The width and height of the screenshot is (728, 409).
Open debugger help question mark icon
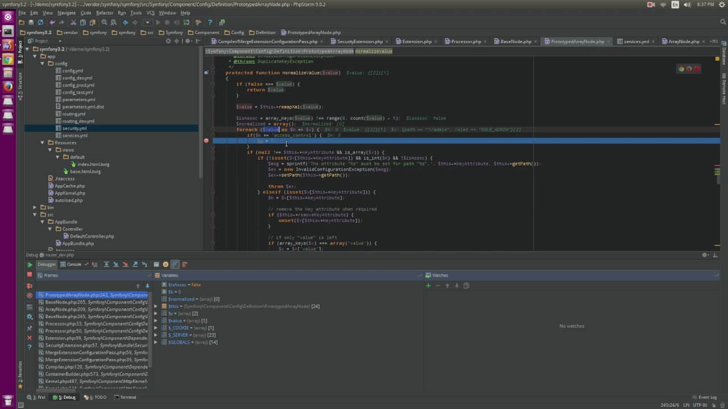pos(30,347)
